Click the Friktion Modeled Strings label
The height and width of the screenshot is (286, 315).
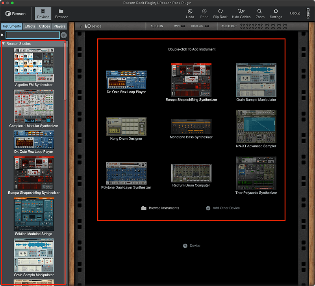[33, 234]
